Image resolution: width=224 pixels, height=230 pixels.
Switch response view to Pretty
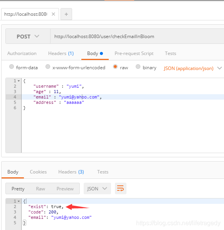(18, 188)
